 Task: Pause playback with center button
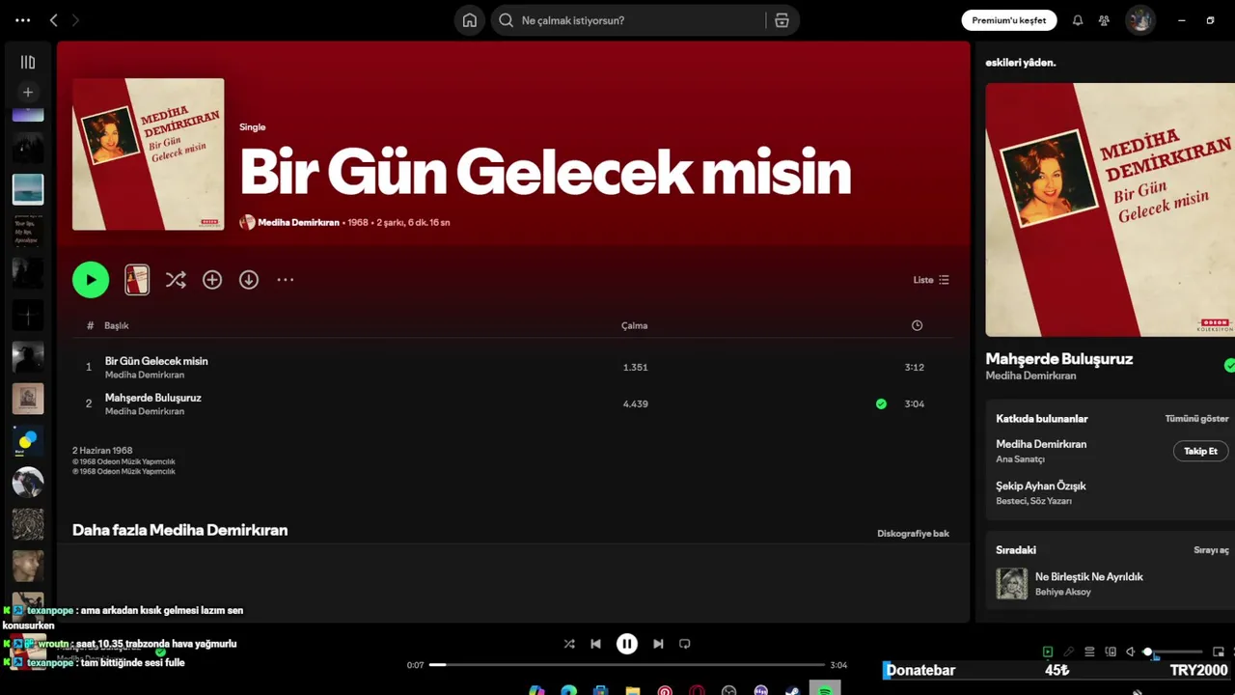(627, 644)
